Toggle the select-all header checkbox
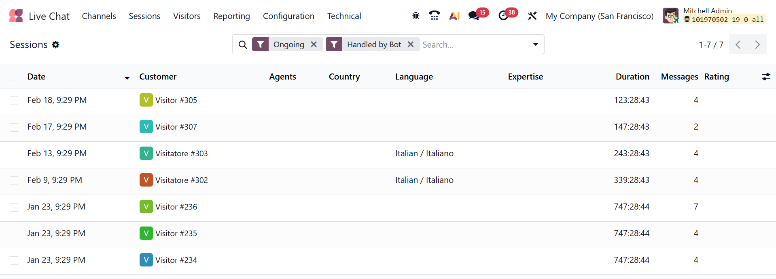This screenshot has height=279, width=776. (x=14, y=76)
